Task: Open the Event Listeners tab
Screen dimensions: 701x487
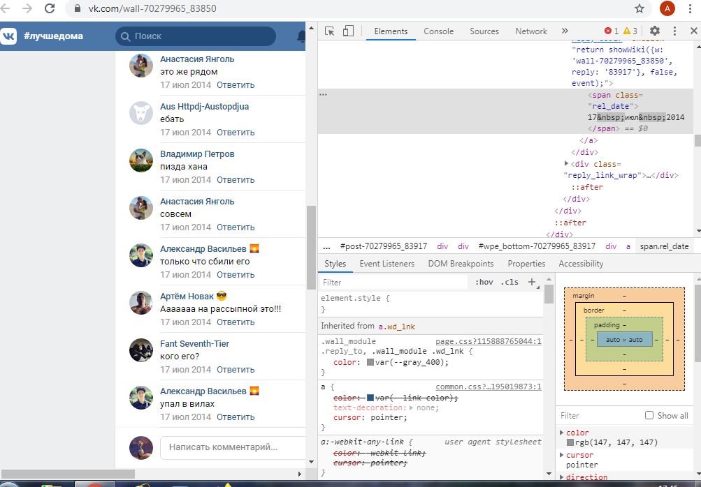Action: (386, 264)
